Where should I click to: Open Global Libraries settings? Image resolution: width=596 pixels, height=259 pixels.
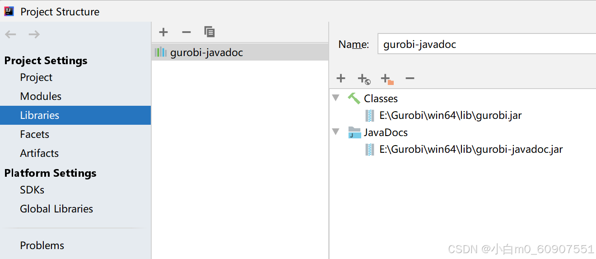coord(56,209)
